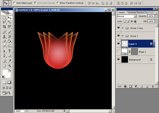Delete layer trash icon
The width and height of the screenshot is (159, 113).
pyautogui.click(x=153, y=86)
